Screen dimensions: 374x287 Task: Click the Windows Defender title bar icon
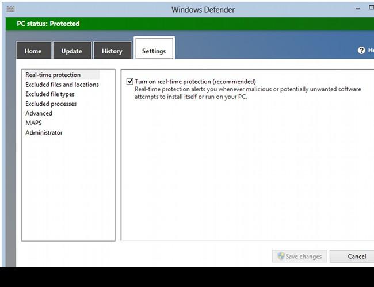point(10,9)
